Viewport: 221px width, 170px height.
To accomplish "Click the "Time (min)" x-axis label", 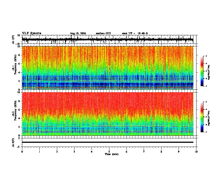I will (112, 154).
